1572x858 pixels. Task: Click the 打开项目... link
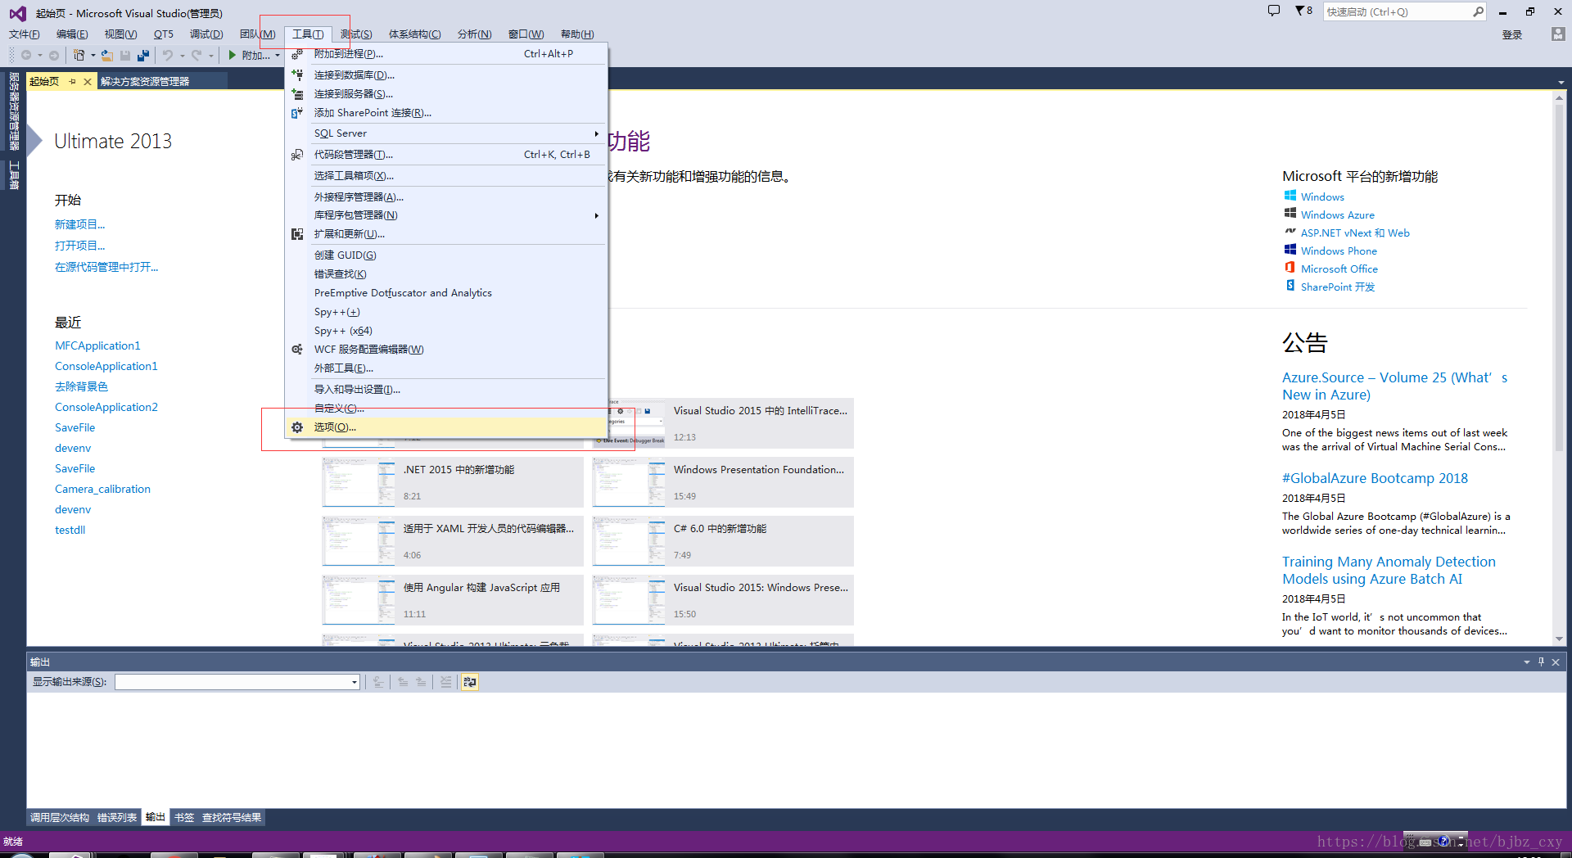click(79, 246)
